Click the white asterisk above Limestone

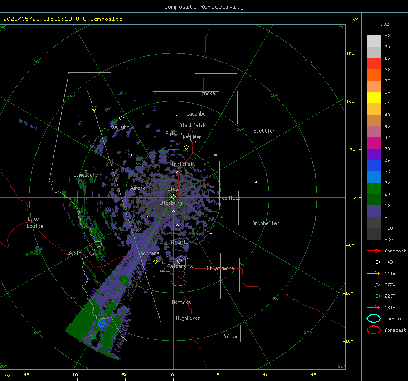coord(86,171)
